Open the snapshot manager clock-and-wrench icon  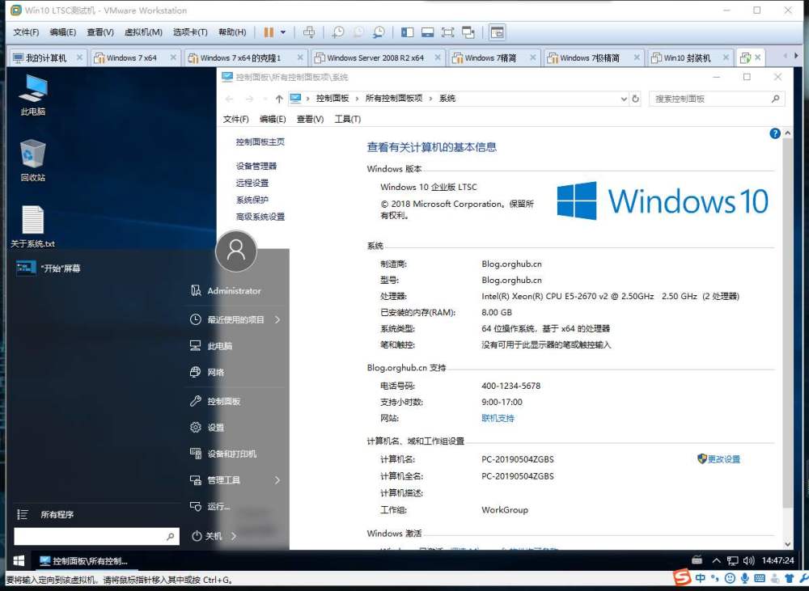tap(379, 32)
